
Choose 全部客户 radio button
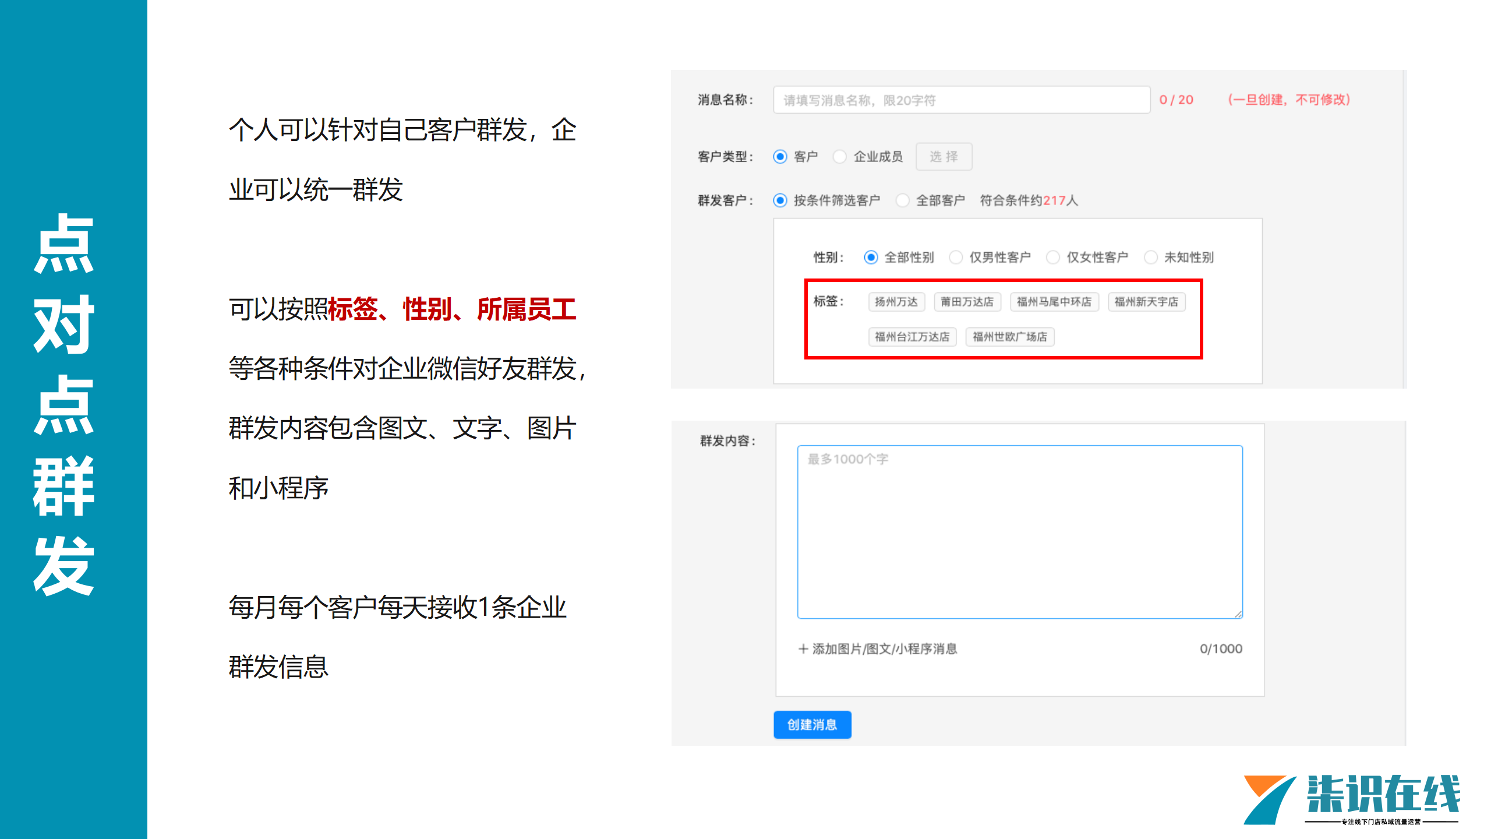click(x=903, y=200)
